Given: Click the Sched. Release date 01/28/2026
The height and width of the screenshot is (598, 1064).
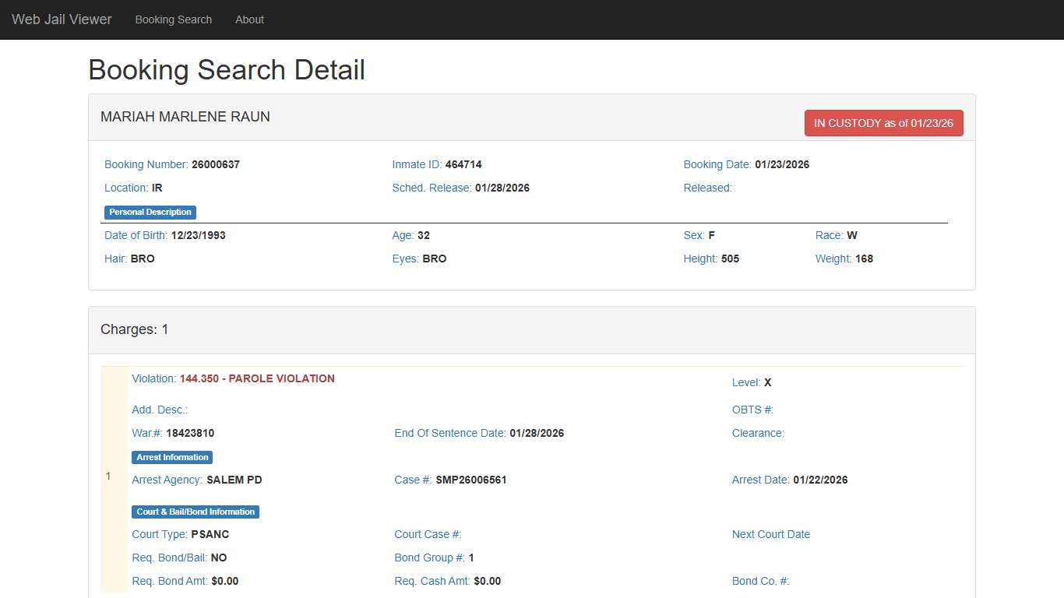Looking at the screenshot, I should [x=502, y=188].
